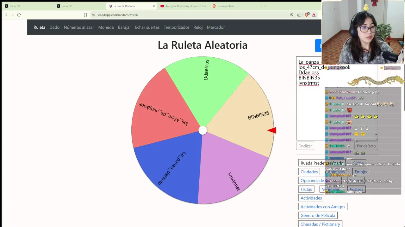This screenshot has width=405, height=227.
Task: Click the La Ruleta Aleatoria heading
Action: [202, 45]
